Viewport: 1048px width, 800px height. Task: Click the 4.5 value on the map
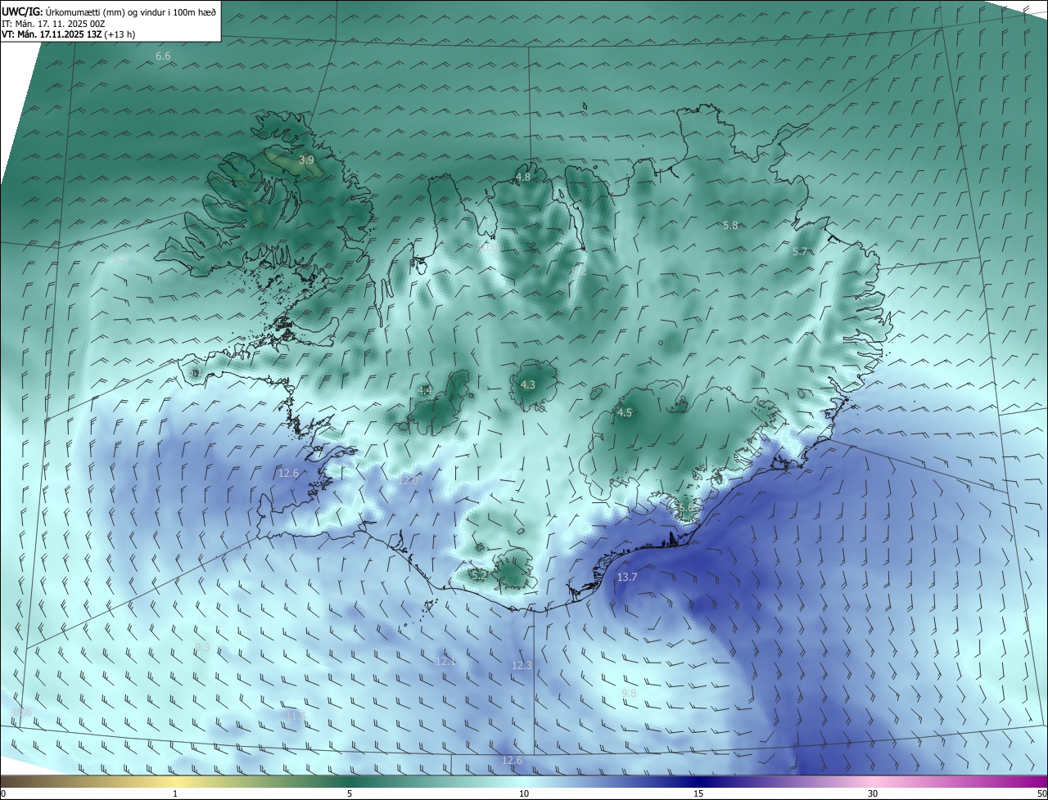624,413
